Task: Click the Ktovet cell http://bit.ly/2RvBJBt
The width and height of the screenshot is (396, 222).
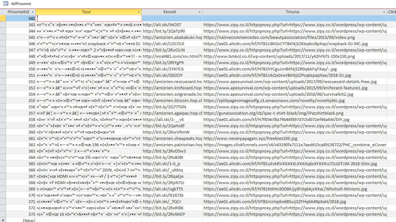Action: tap(172, 157)
